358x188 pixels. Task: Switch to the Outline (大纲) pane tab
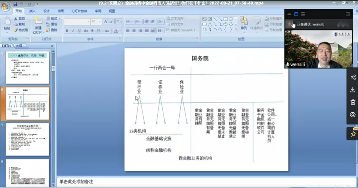pyautogui.click(x=19, y=46)
